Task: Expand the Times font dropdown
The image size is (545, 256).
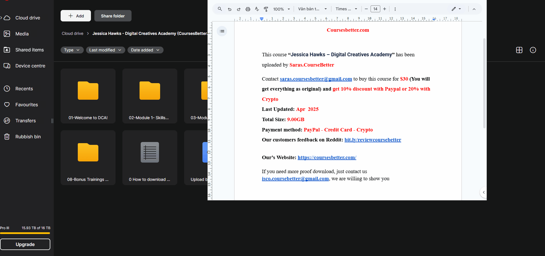Action: (346, 9)
